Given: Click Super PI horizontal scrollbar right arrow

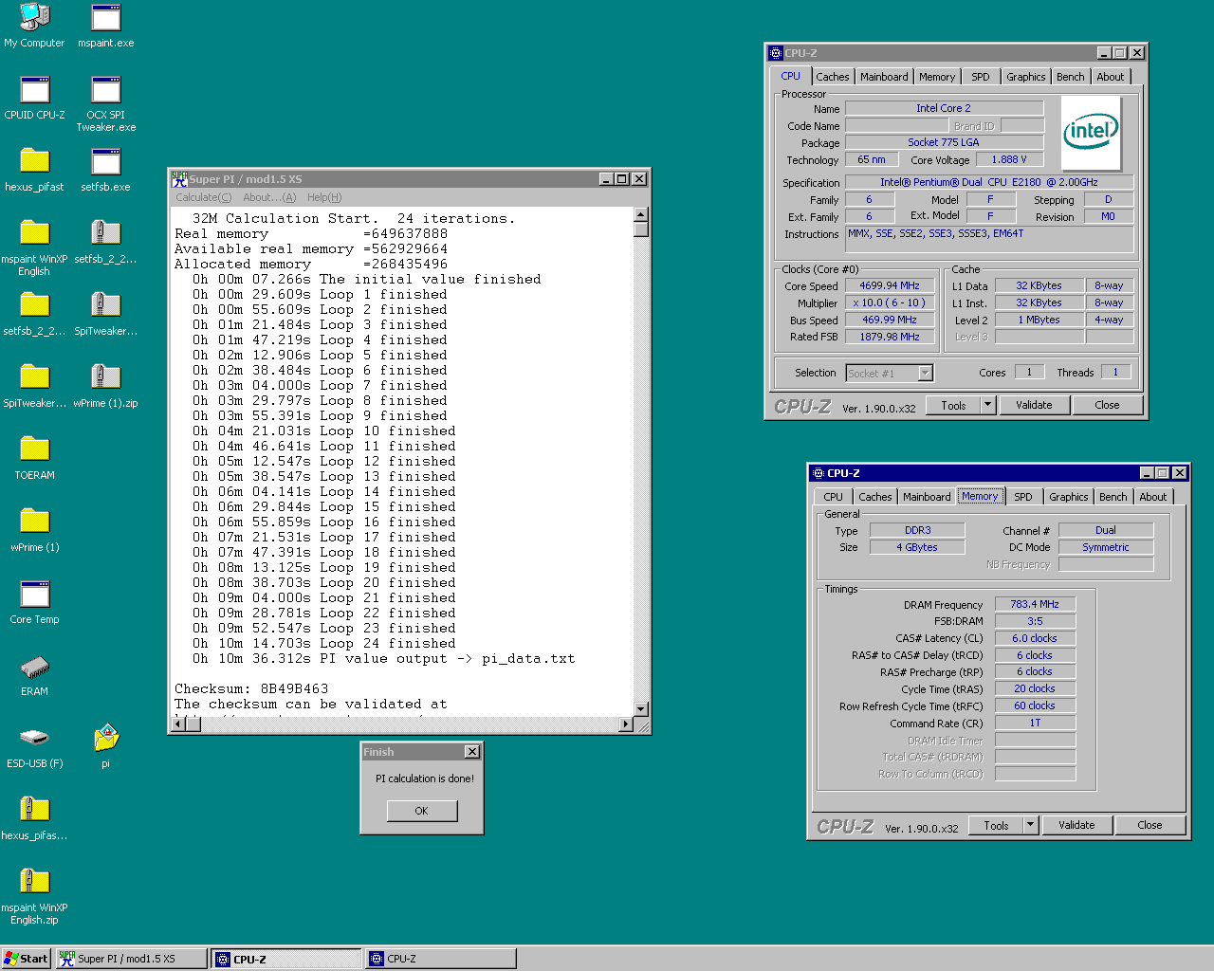Looking at the screenshot, I should click(x=625, y=724).
